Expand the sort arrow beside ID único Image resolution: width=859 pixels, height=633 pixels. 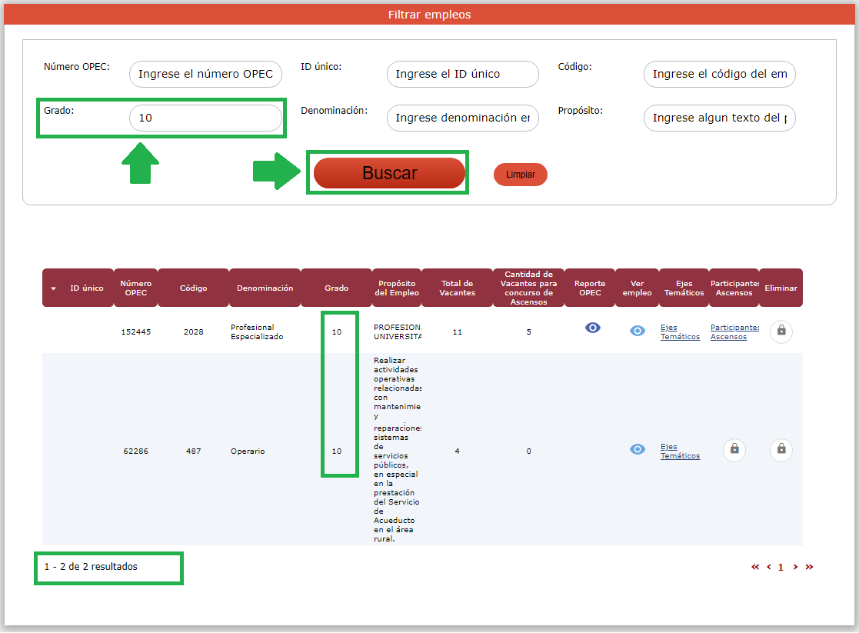54,288
